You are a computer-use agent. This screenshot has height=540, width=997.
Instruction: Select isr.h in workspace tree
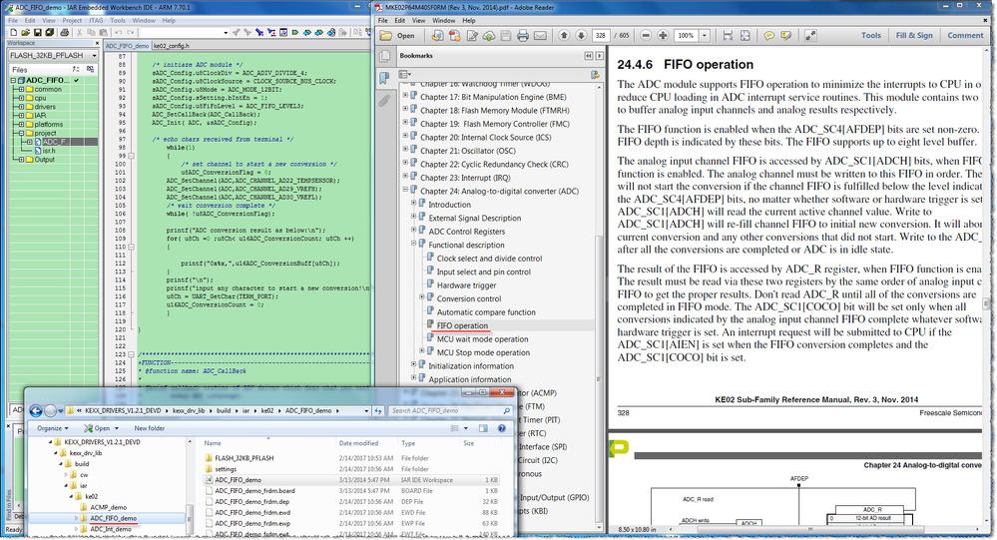tap(49, 151)
